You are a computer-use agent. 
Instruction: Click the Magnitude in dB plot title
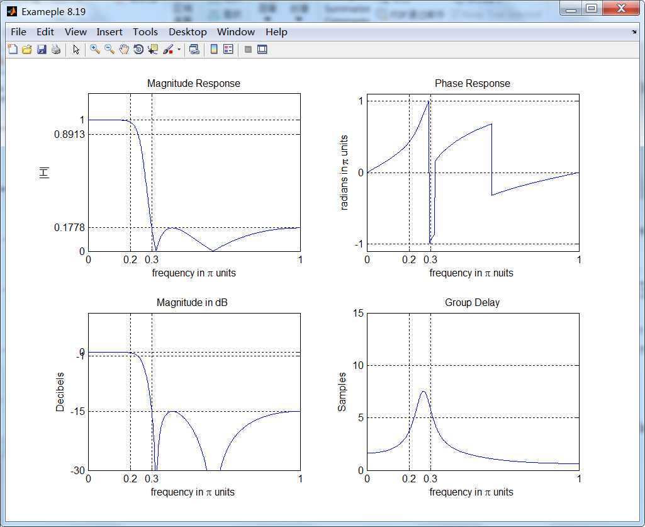click(x=192, y=303)
